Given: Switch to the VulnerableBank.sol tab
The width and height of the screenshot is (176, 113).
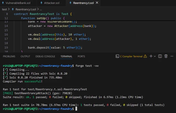Looking at the screenshot, I should pos(18,3).
